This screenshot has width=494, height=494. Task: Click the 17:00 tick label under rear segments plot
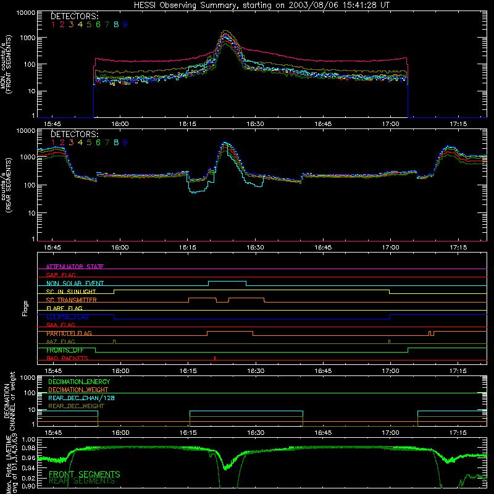click(391, 248)
